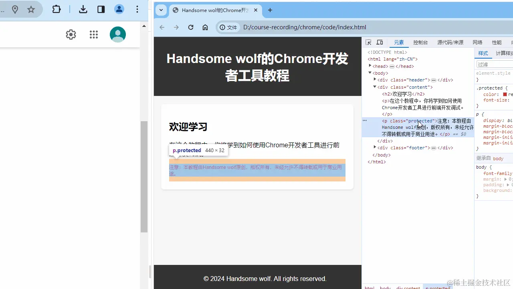
Task: Open the three-dot Chrome menu in the left window
Action: pos(137,9)
